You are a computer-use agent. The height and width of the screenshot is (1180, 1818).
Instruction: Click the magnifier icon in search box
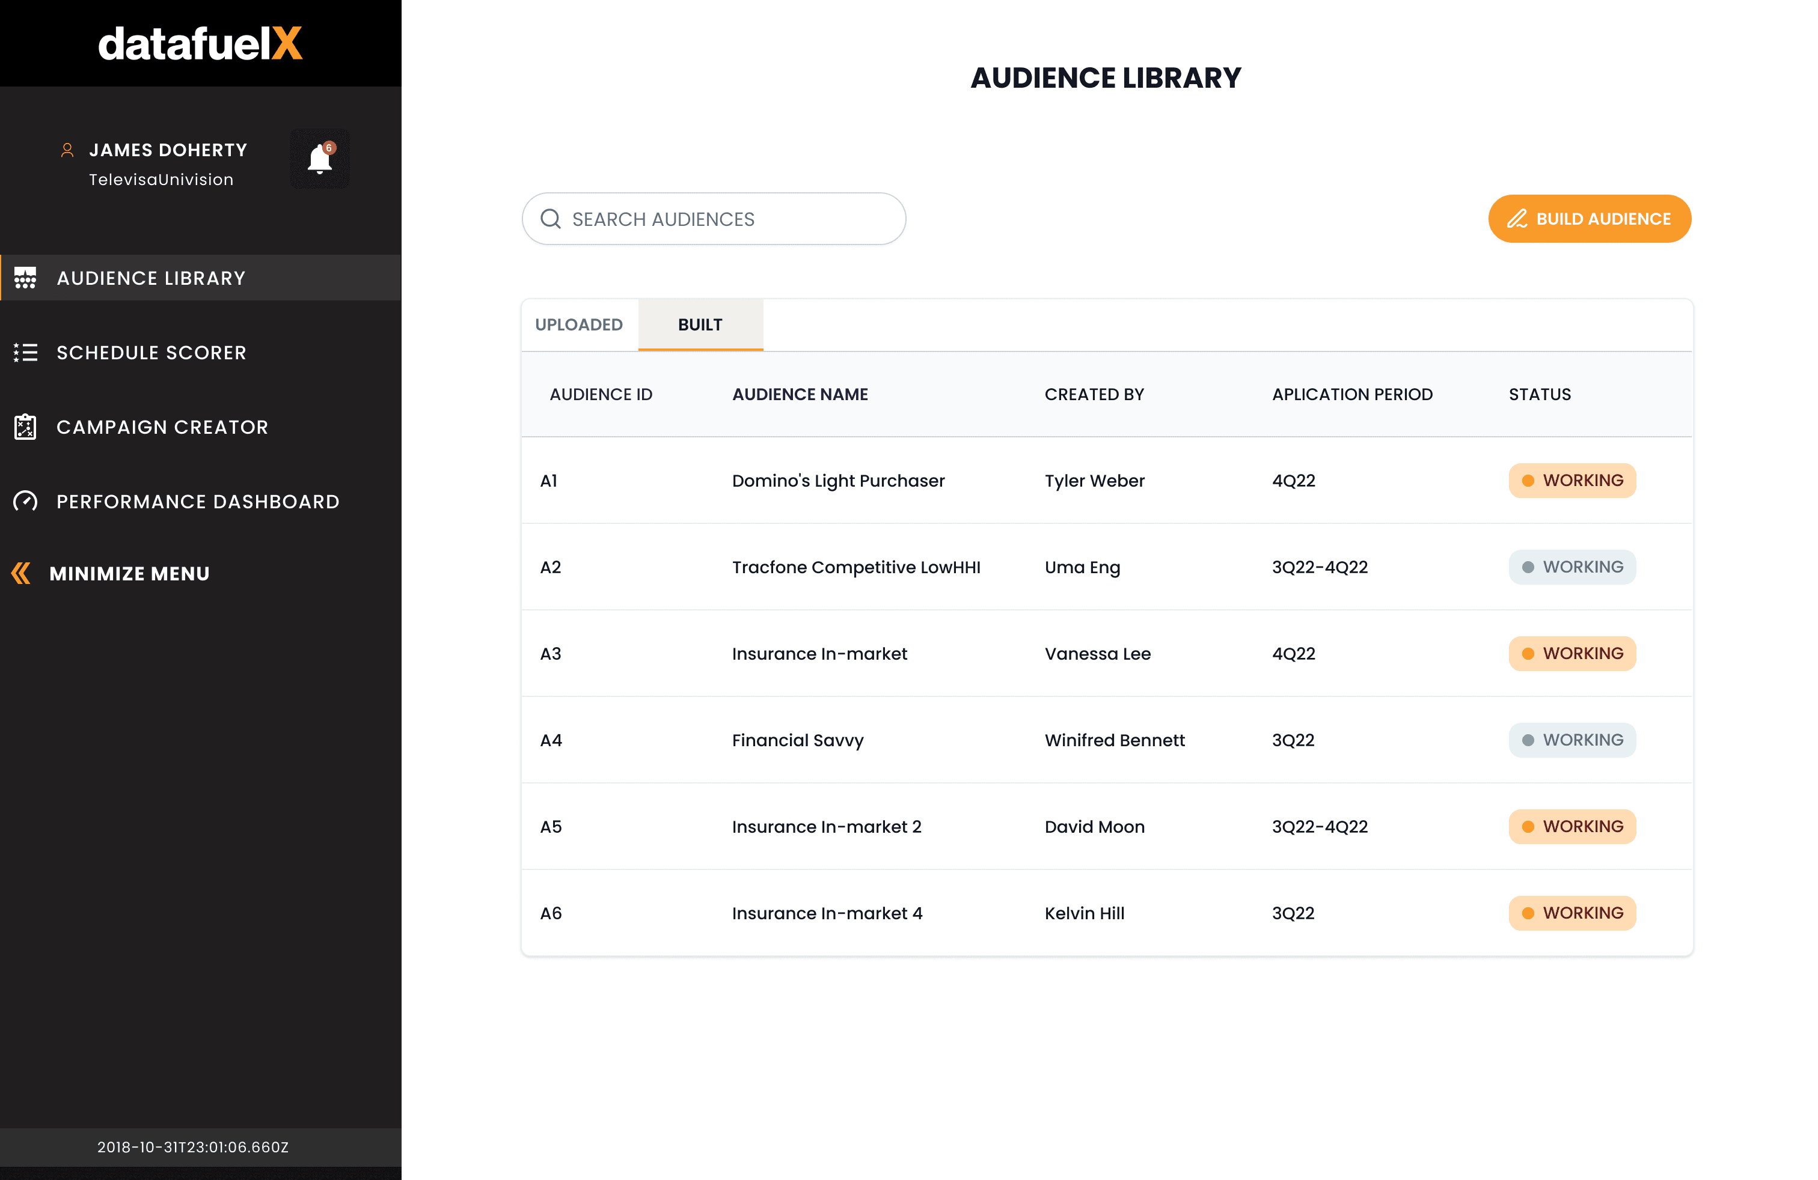(x=551, y=219)
